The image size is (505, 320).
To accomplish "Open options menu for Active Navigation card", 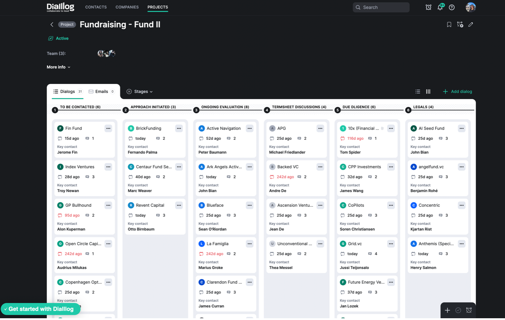I will (250, 128).
